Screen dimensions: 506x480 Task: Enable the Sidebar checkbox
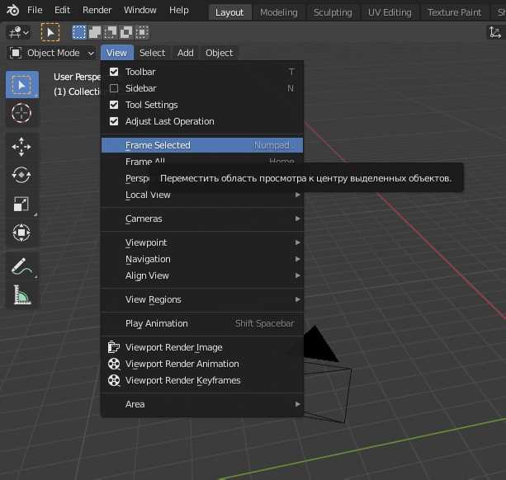tap(114, 88)
